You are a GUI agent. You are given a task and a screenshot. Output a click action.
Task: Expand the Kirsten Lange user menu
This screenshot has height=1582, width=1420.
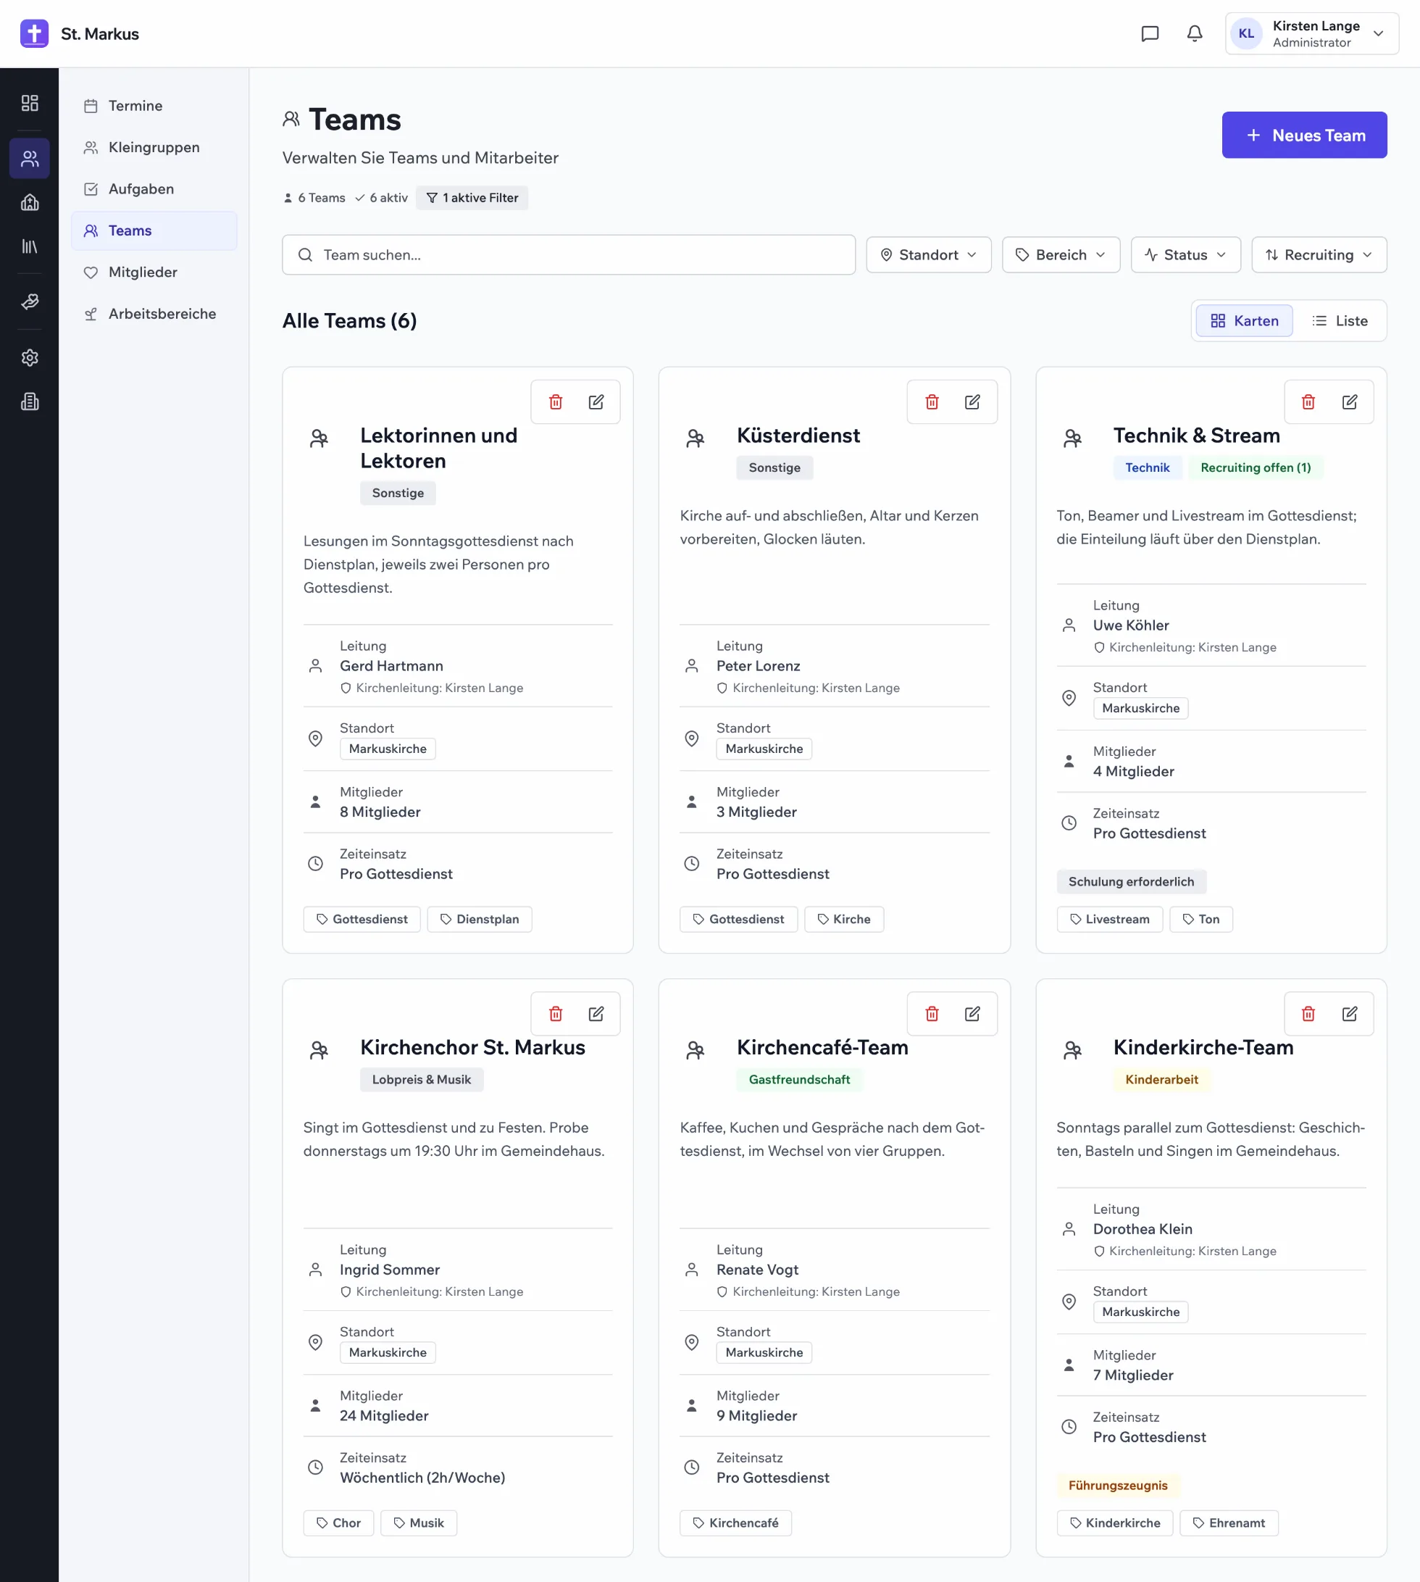(x=1311, y=33)
